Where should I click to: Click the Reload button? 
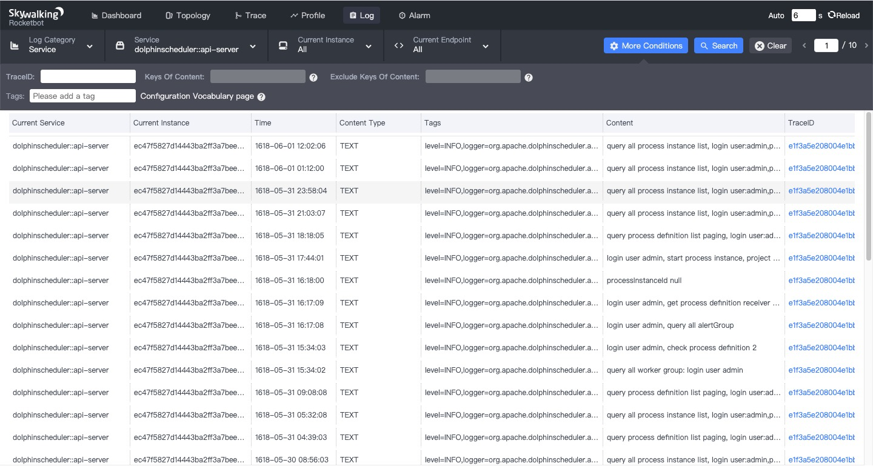(x=843, y=15)
